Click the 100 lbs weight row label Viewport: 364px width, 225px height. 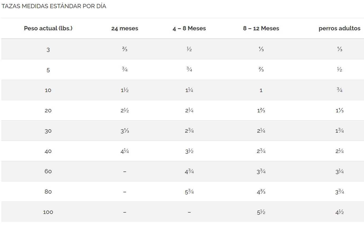click(48, 212)
